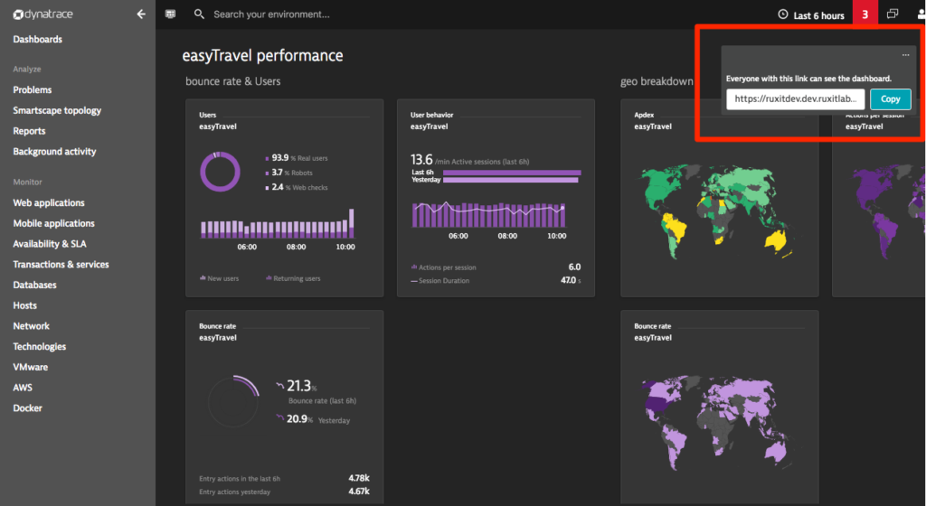This screenshot has height=506, width=926.
Task: Open Technologies in the sidebar
Action: tap(40, 347)
